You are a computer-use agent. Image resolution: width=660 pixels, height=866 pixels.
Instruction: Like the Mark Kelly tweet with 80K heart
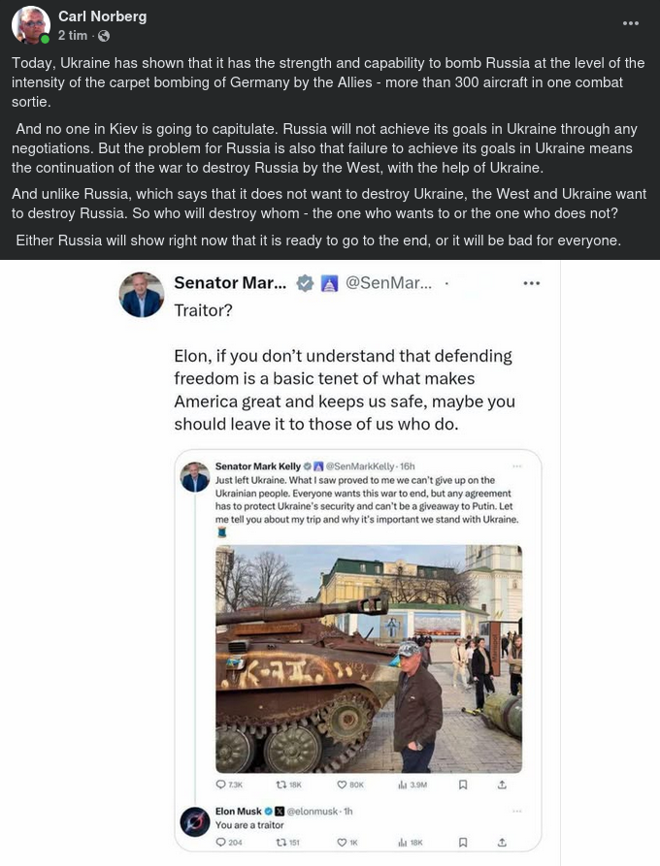tap(342, 785)
